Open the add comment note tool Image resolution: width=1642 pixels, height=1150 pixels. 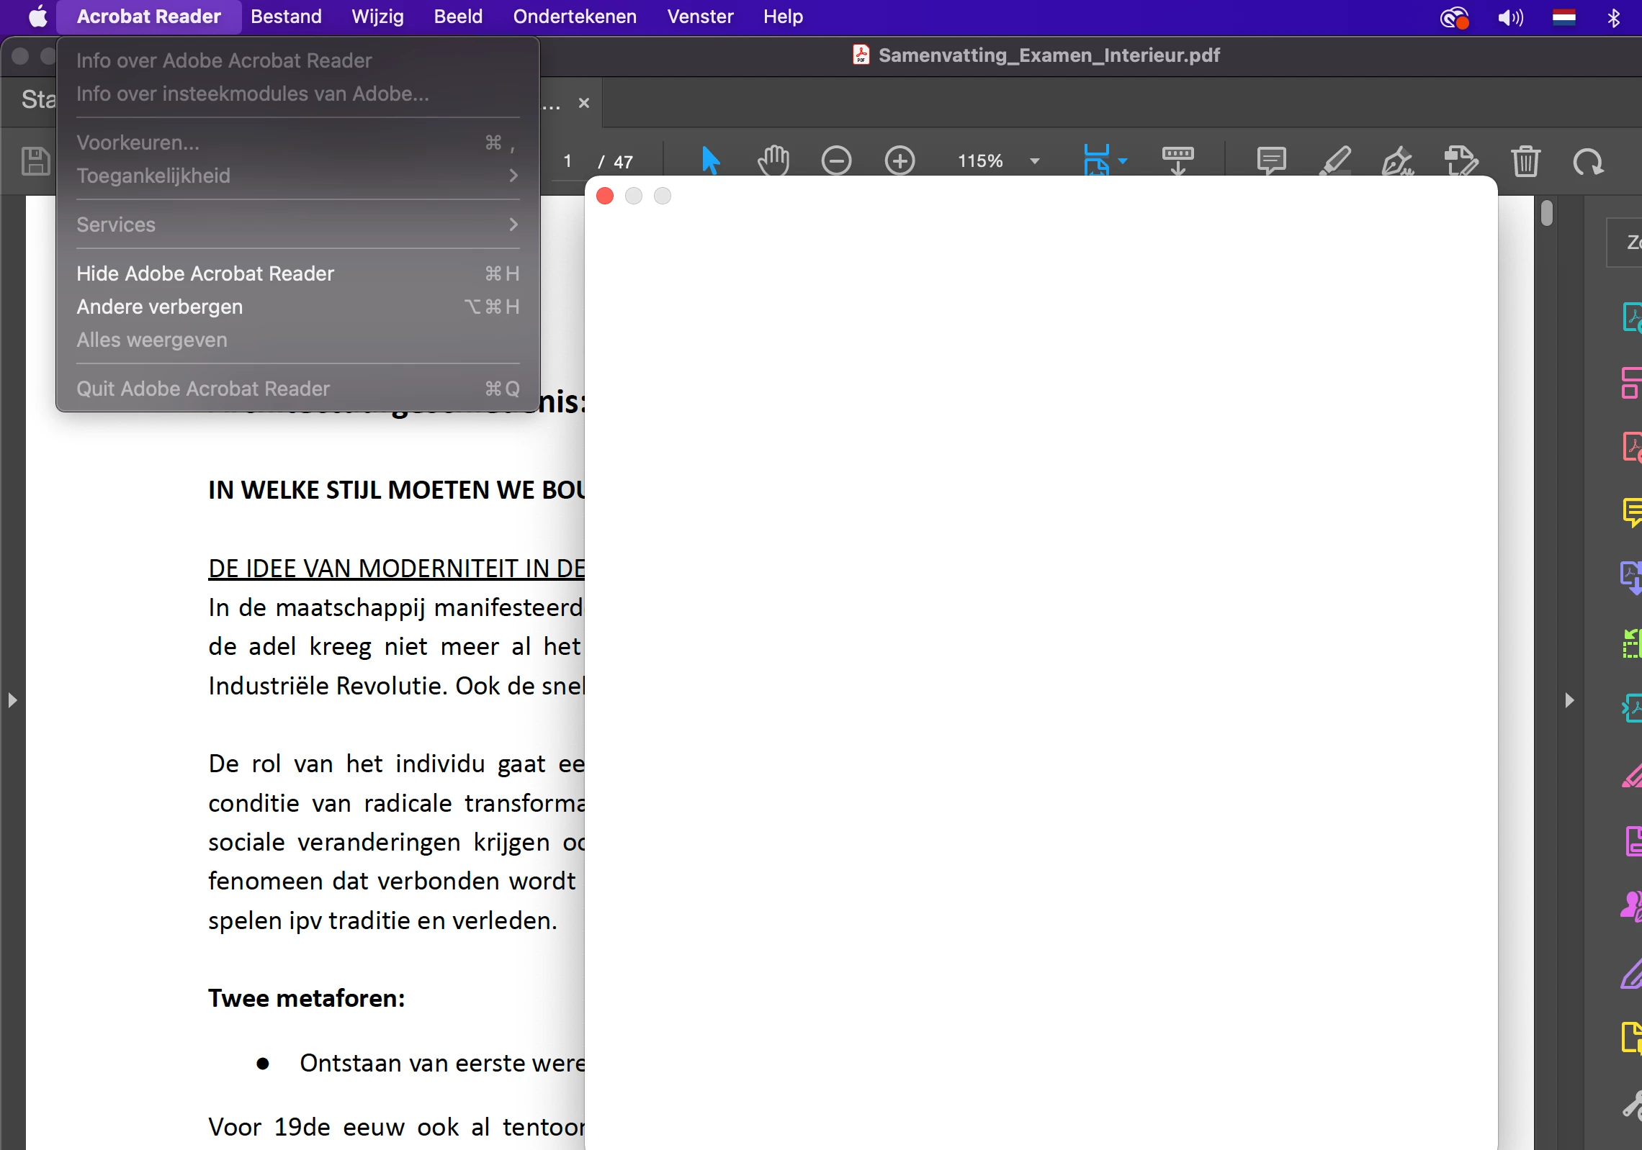pos(1271,160)
